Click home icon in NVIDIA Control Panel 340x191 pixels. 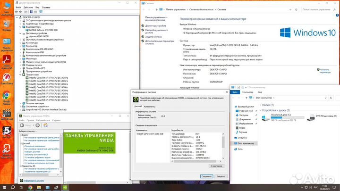45,125
